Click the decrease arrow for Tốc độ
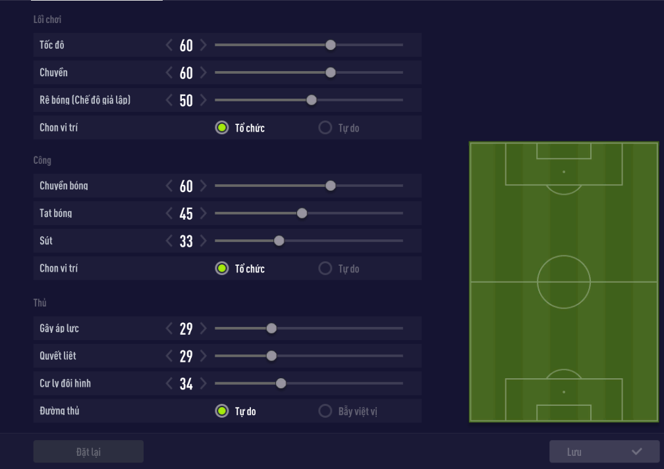Viewport: 664px width, 469px height. coord(170,45)
